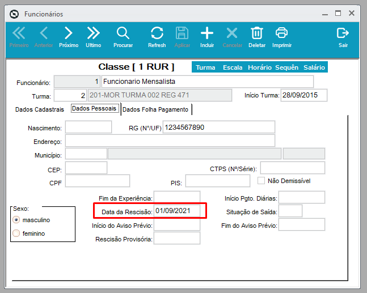
Task: Click the Endereço input field
Action: [x=170, y=141]
